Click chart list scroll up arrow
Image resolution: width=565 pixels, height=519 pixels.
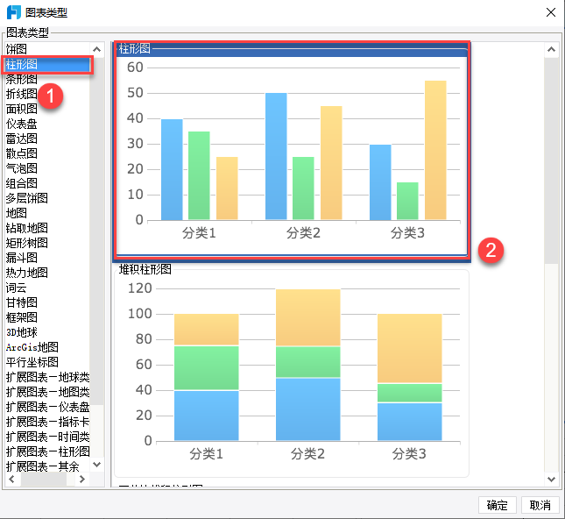coord(96,49)
